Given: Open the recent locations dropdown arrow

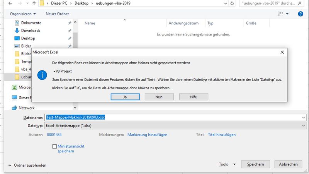Looking at the screenshot, I should coord(27,3).
